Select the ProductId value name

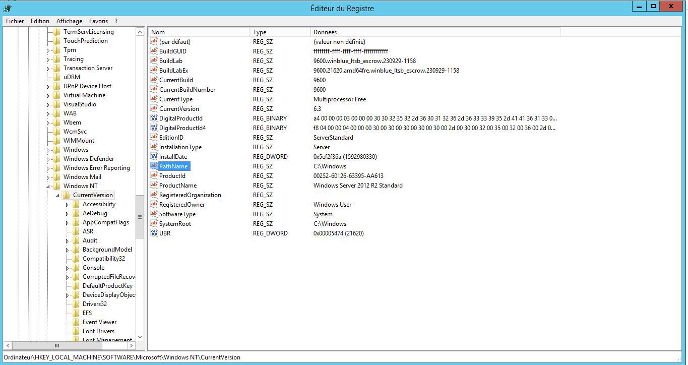[172, 175]
